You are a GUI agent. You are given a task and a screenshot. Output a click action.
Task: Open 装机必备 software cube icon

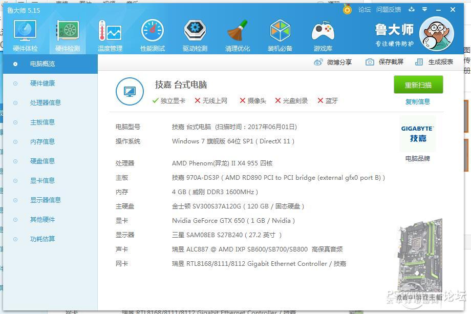pos(280,35)
